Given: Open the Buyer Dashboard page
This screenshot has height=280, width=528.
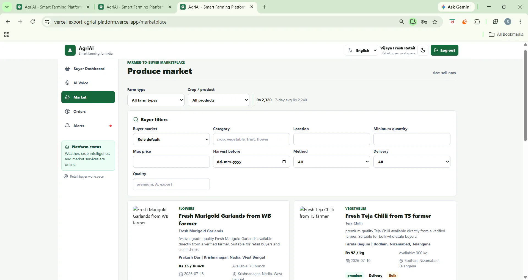Looking at the screenshot, I should (88, 69).
